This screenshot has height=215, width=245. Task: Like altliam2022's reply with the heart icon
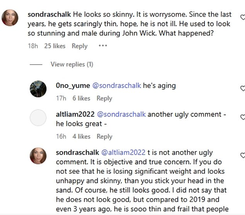(242, 117)
